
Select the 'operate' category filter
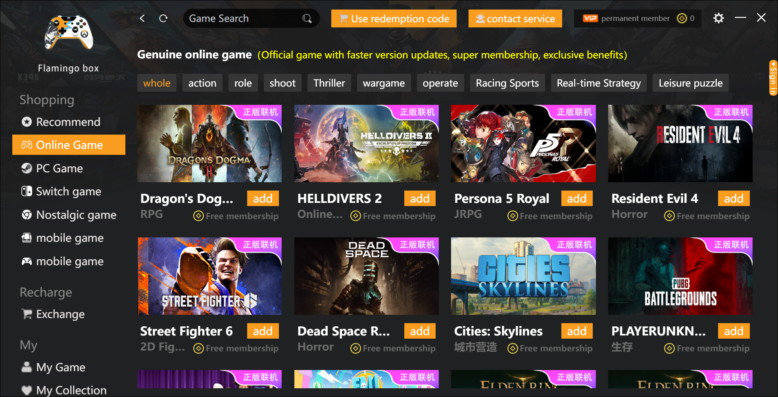coord(440,83)
